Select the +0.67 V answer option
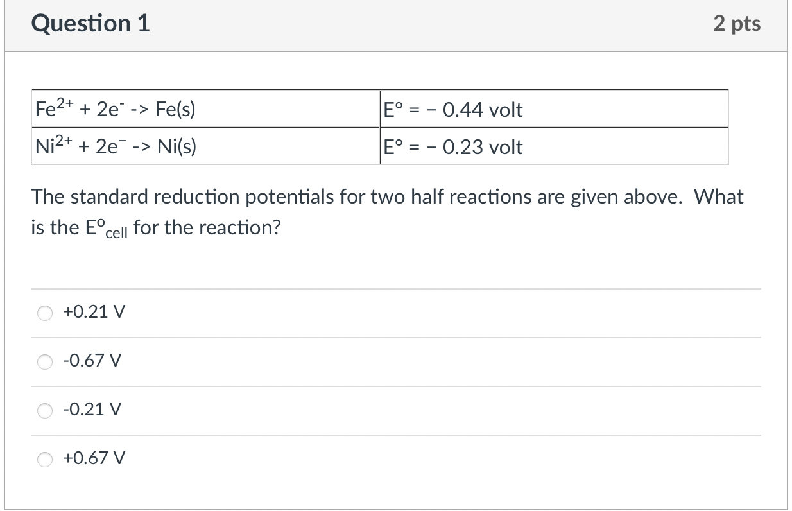792x511 pixels. tap(45, 459)
